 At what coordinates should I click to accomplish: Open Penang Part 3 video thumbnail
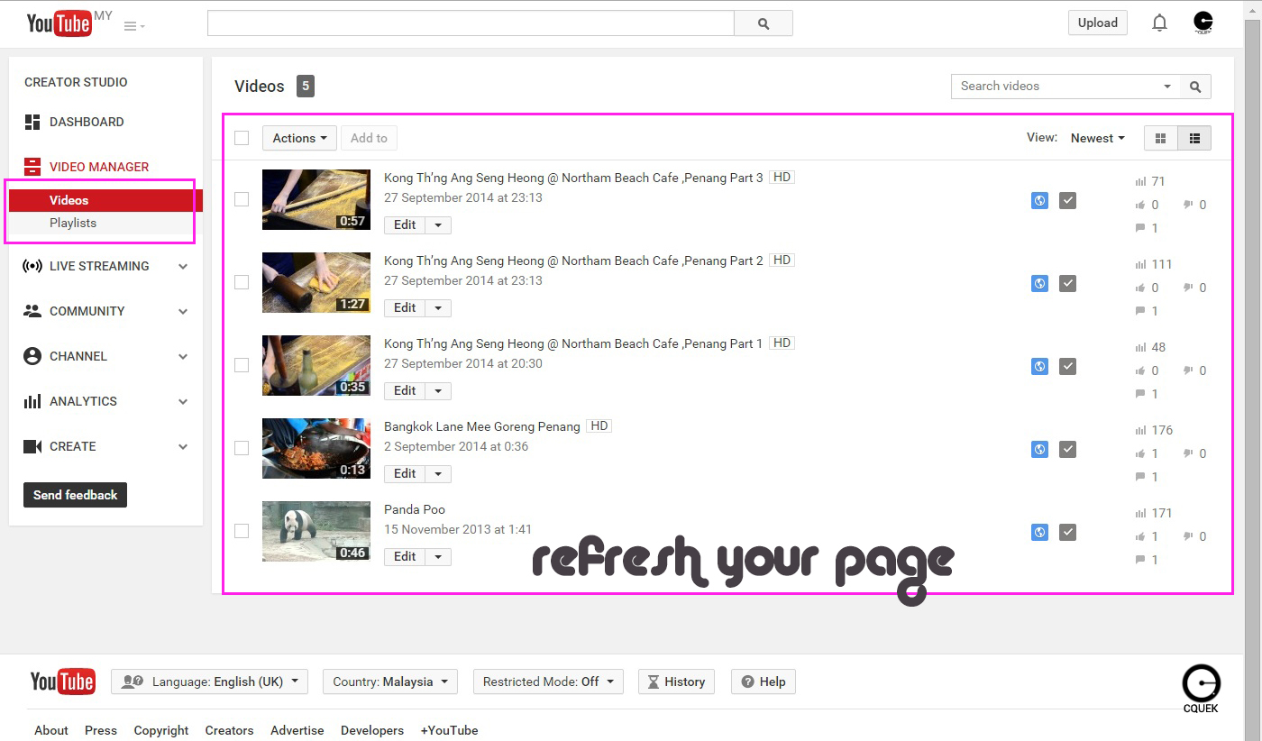316,199
